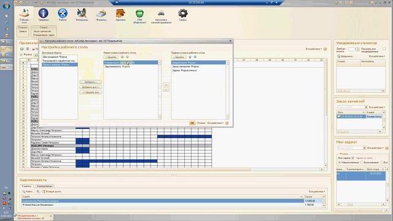Open Все действия dropdown in settings dialog
393x221 pixels.
(x=216, y=123)
